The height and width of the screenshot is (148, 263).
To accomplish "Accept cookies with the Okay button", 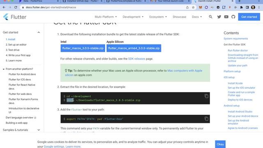I will coord(220,144).
